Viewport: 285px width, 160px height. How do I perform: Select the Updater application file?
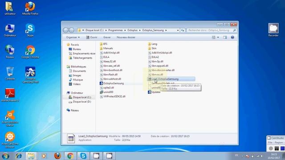pos(154,92)
